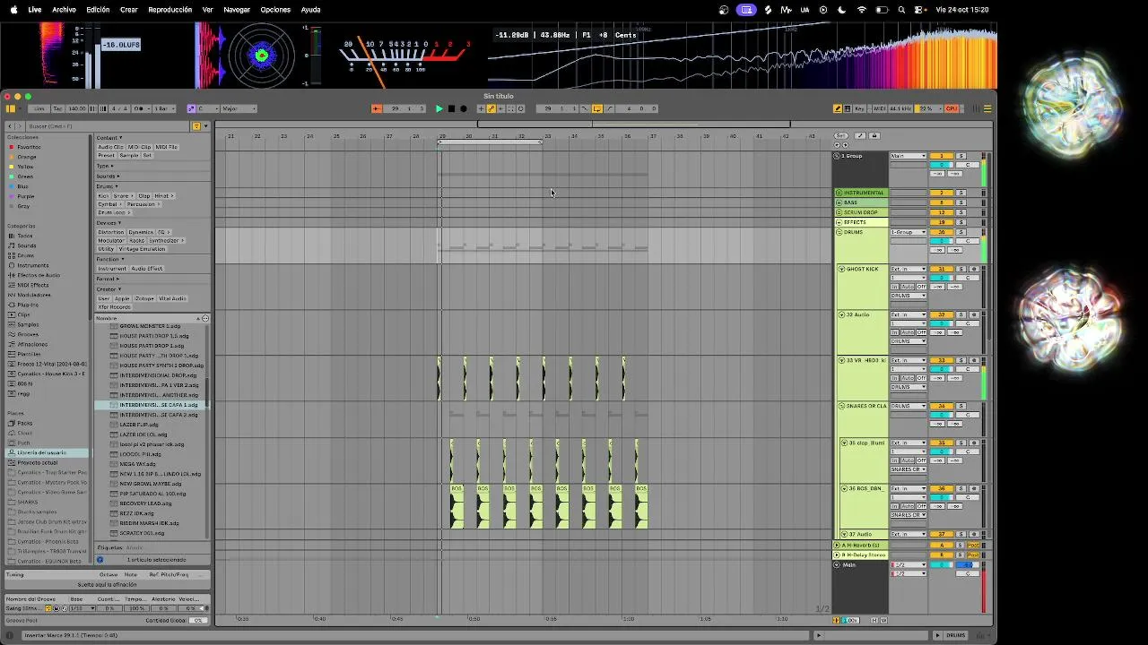Select Packs under Places
Screen dimensions: 1148x645
pyautogui.click(x=25, y=423)
